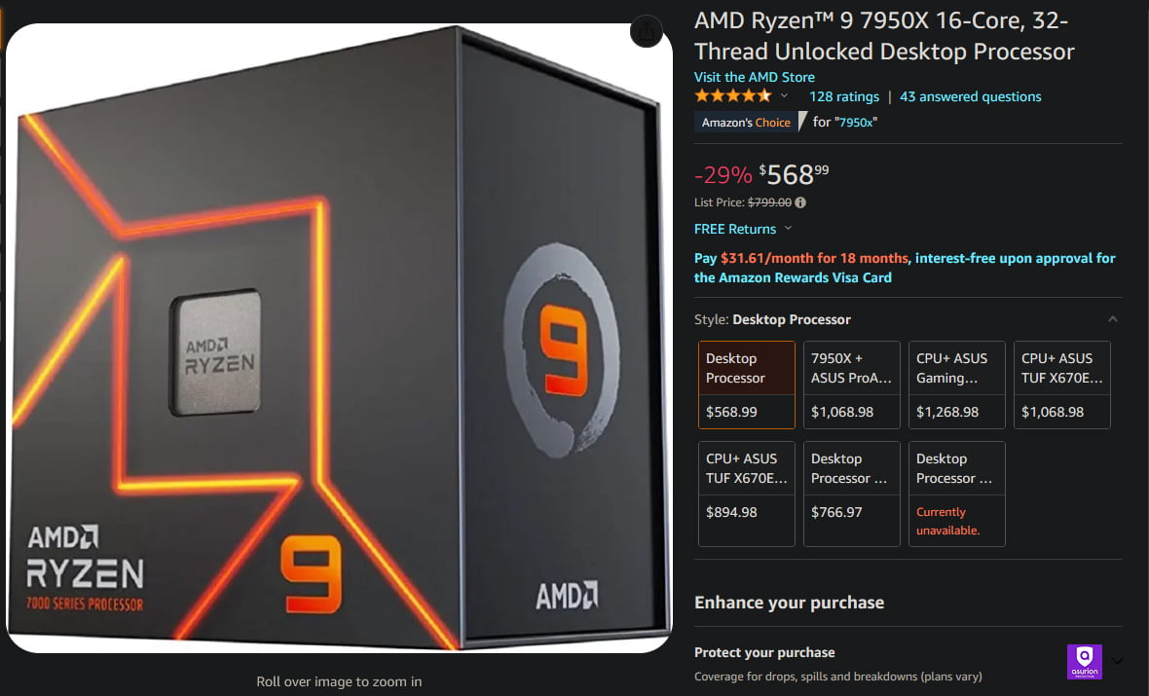This screenshot has width=1149, height=696.
Task: Click the share icon on product image
Action: pyautogui.click(x=647, y=31)
